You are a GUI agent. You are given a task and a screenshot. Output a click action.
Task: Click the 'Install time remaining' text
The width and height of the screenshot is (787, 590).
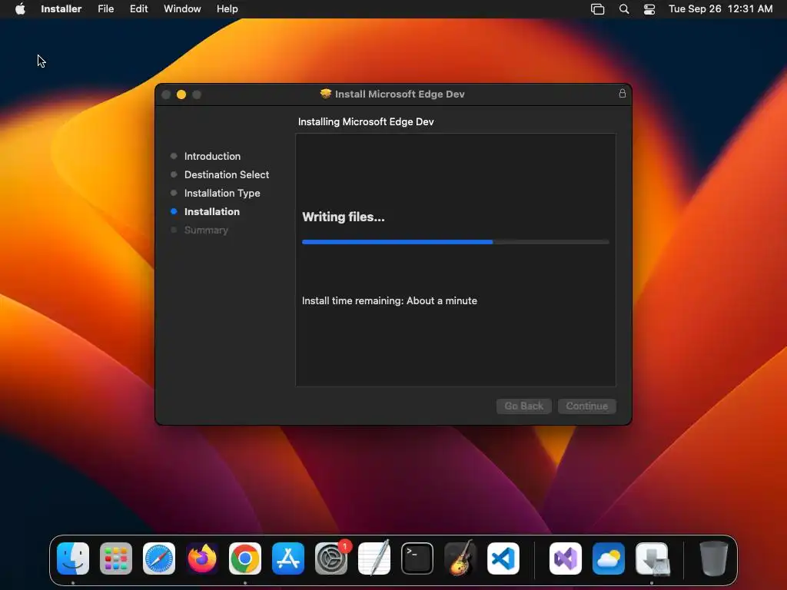390,300
